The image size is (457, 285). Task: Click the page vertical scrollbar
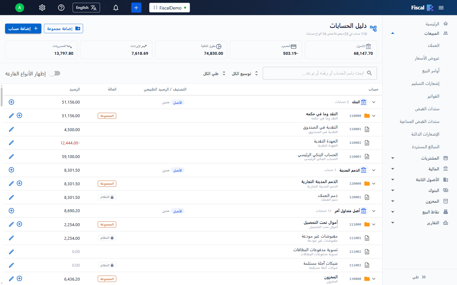point(2,97)
